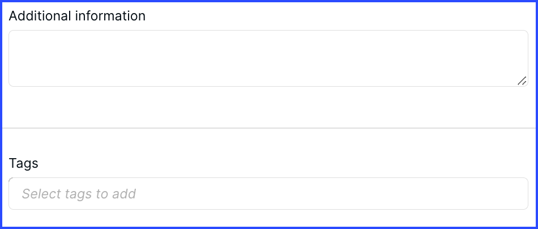This screenshot has width=538, height=229.
Task: Place cursor inside the empty information box
Action: coord(268,58)
